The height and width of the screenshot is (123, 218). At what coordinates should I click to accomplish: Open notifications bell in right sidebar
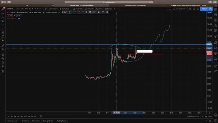coord(216,59)
